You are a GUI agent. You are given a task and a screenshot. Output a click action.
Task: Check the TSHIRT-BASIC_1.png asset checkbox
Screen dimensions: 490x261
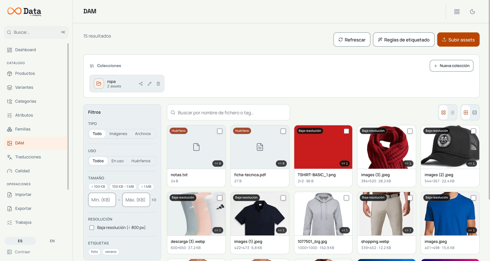pos(346,131)
